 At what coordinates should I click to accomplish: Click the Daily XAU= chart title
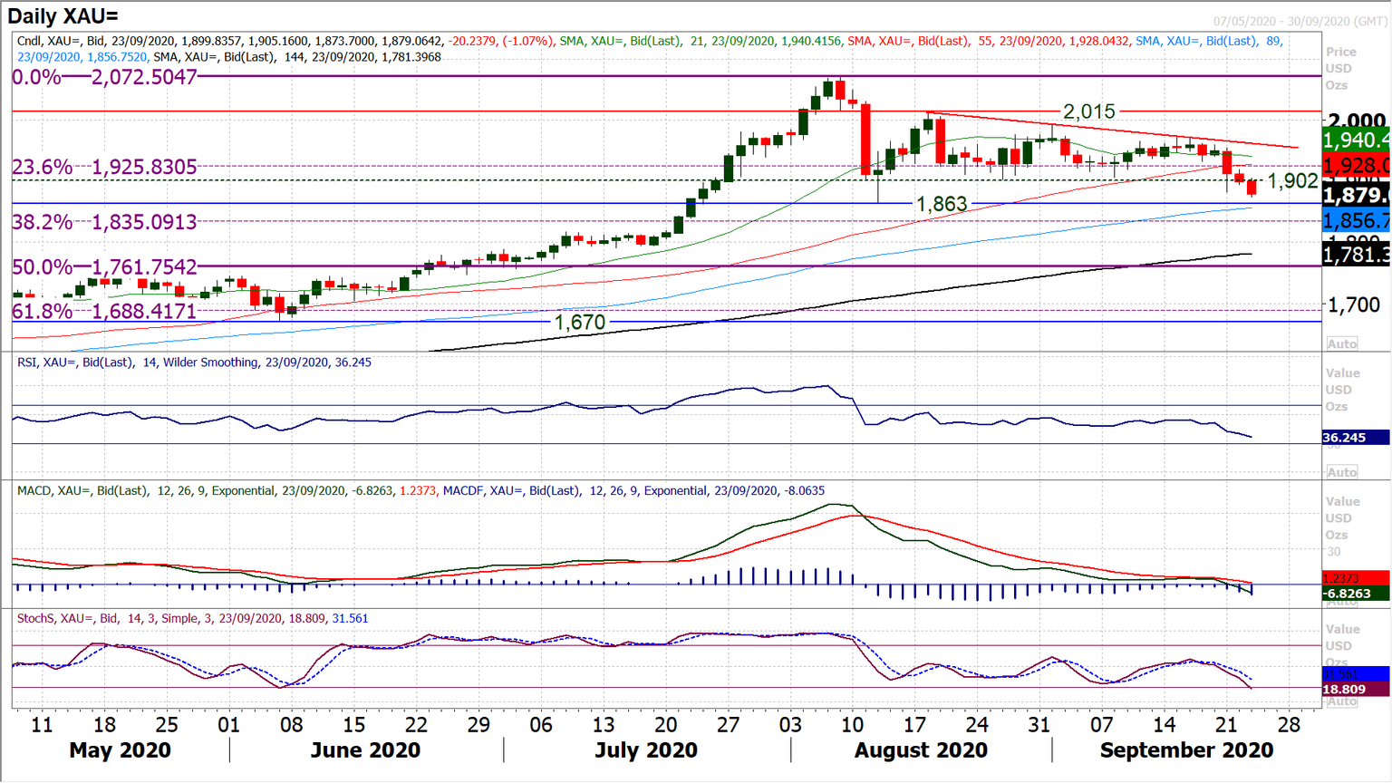point(63,16)
